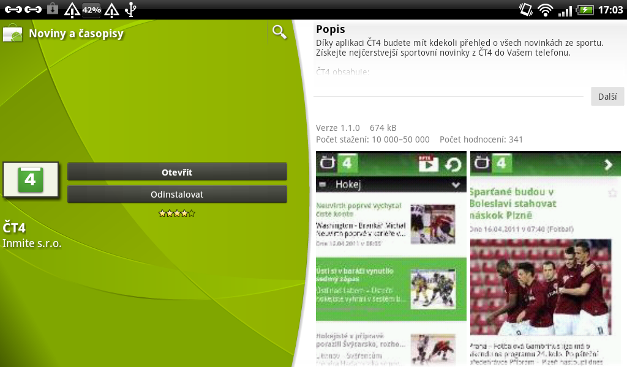This screenshot has height=367, width=627.
Task: Tap the star rating row
Action: click(x=177, y=213)
